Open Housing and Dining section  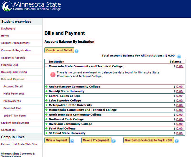tap(14, 72)
